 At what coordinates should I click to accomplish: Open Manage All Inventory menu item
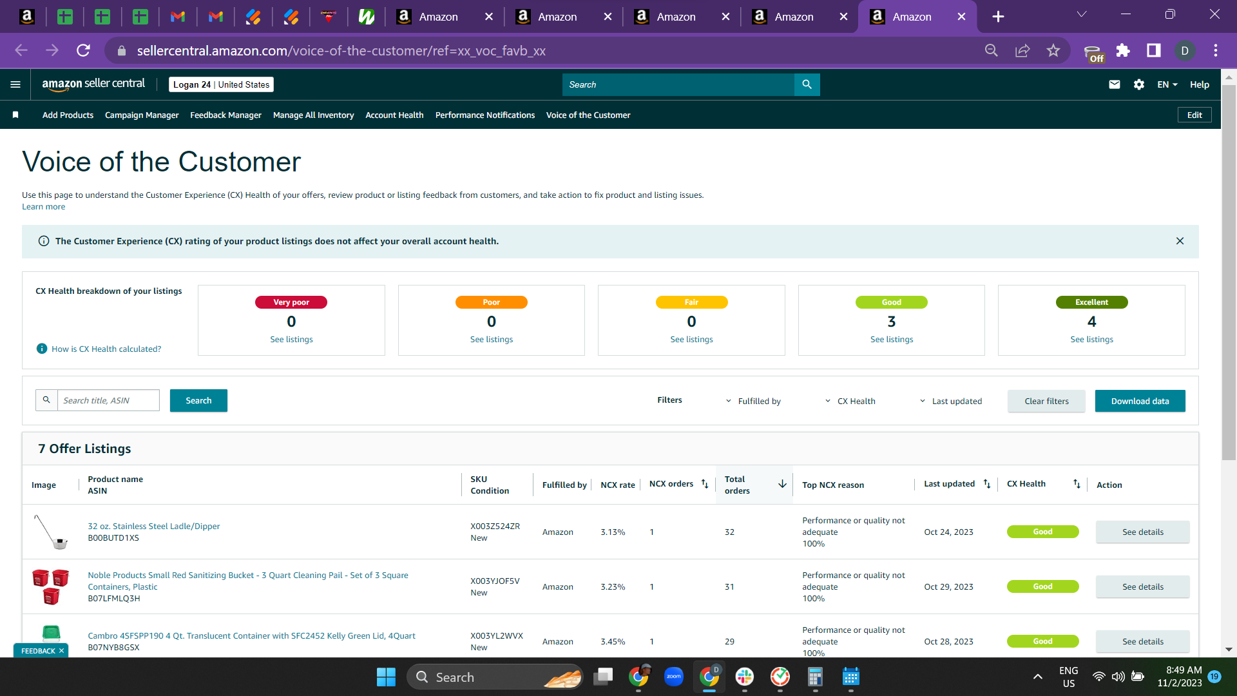tap(313, 115)
